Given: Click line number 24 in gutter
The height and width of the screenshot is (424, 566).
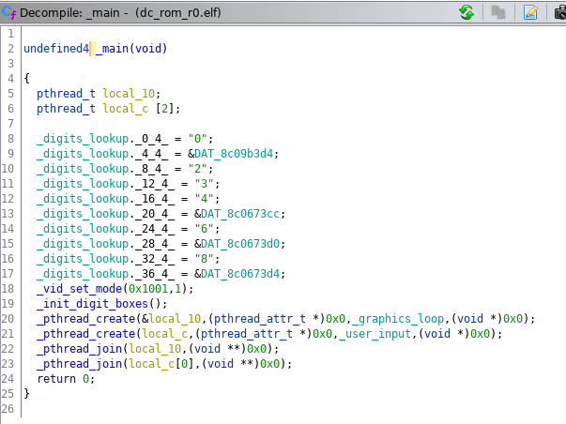Looking at the screenshot, I should [x=8, y=379].
